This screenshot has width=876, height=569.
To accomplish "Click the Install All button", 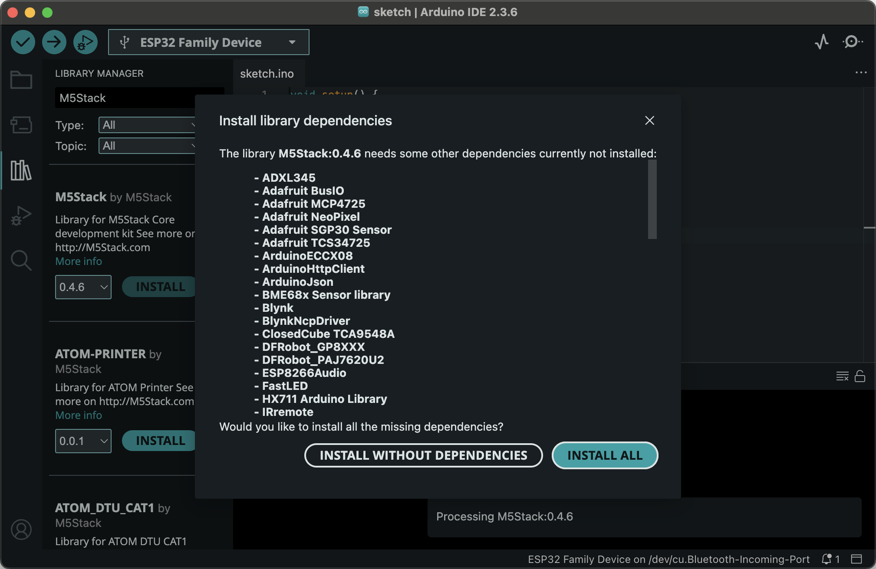I will tap(604, 455).
